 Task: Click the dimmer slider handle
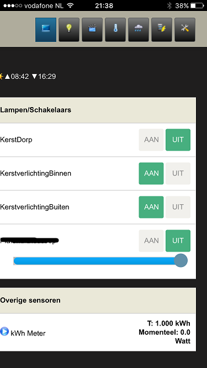tap(181, 260)
